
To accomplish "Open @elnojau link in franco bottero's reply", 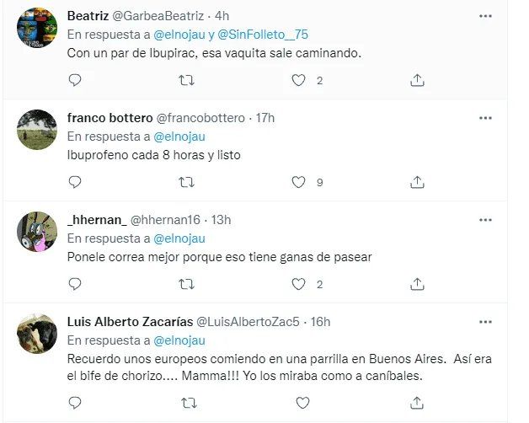I will [179, 136].
